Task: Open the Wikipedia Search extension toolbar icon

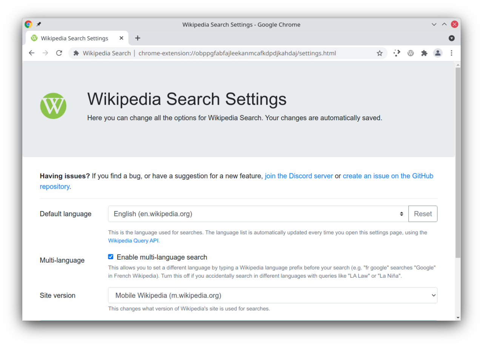Action: click(x=411, y=53)
